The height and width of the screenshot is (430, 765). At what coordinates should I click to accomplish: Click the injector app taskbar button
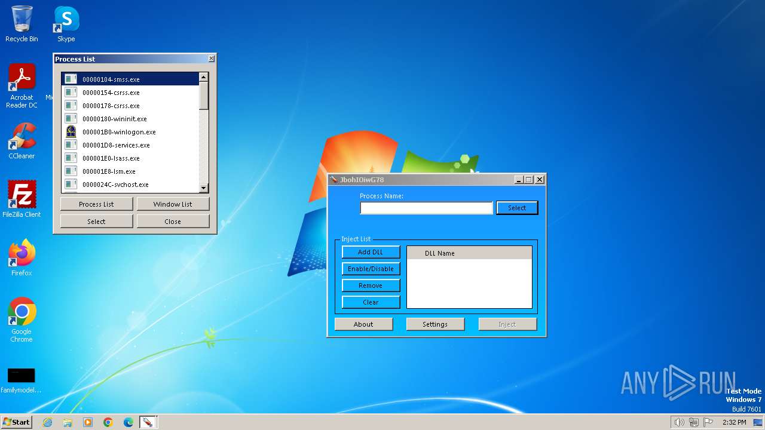[148, 422]
